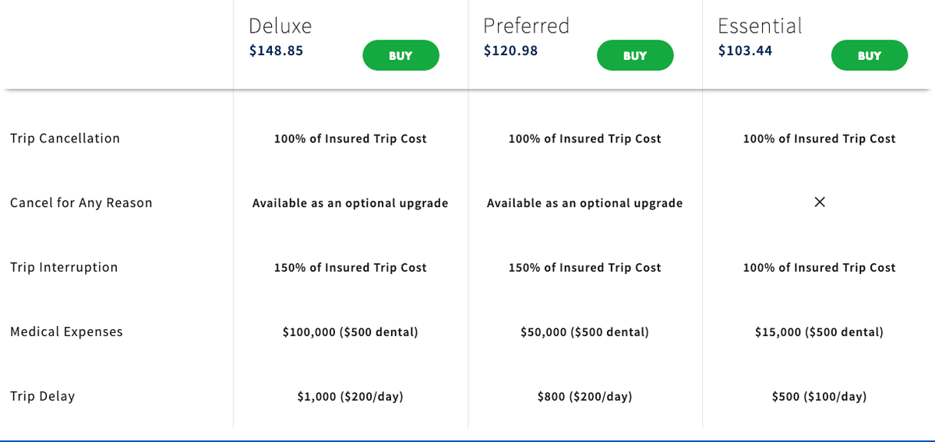The height and width of the screenshot is (442, 935).
Task: Buy the Essential plan
Action: coord(869,55)
